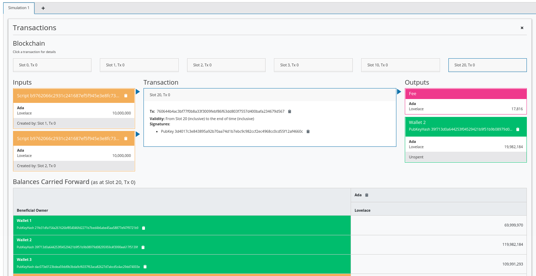Add a new simulation tab
Image resolution: width=536 pixels, height=276 pixels.
coord(43,8)
